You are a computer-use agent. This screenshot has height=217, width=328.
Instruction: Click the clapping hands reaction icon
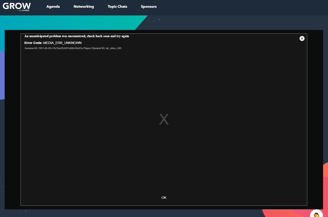[317, 215]
